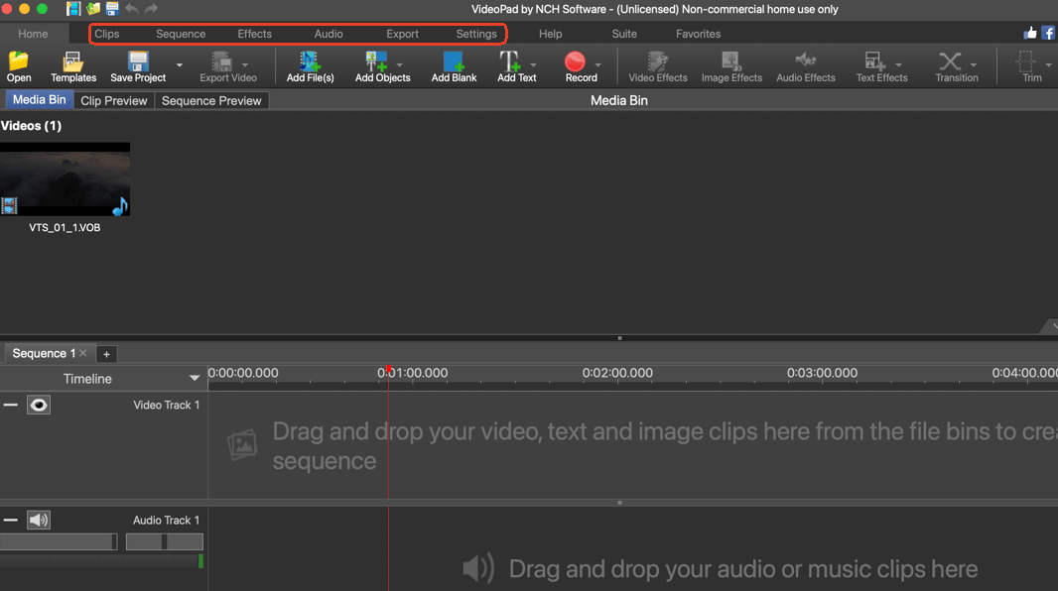
Task: Select the VTS_01_1.VOB video thumbnail
Action: click(x=66, y=179)
